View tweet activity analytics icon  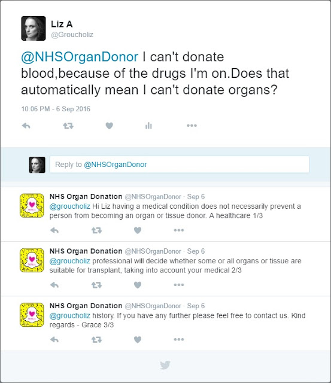pyautogui.click(x=148, y=126)
